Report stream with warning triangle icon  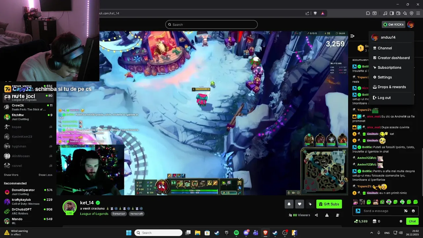pos(327,215)
